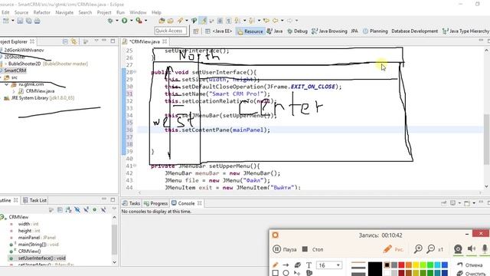
Task: Maximize the Project Explorer panel
Action: click(x=113, y=41)
